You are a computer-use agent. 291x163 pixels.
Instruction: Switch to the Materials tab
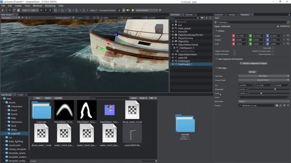click(x=189, y=14)
